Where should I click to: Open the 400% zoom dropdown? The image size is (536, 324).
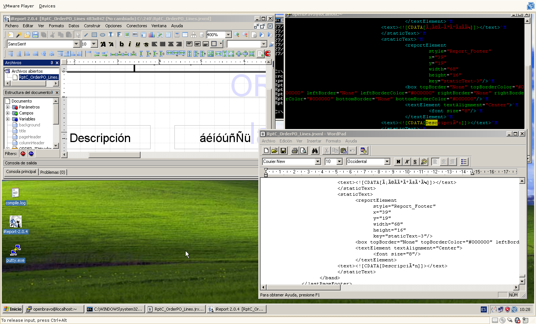pyautogui.click(x=228, y=35)
